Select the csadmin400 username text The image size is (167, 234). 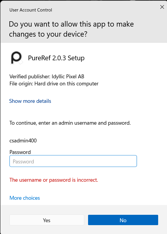[23, 141]
